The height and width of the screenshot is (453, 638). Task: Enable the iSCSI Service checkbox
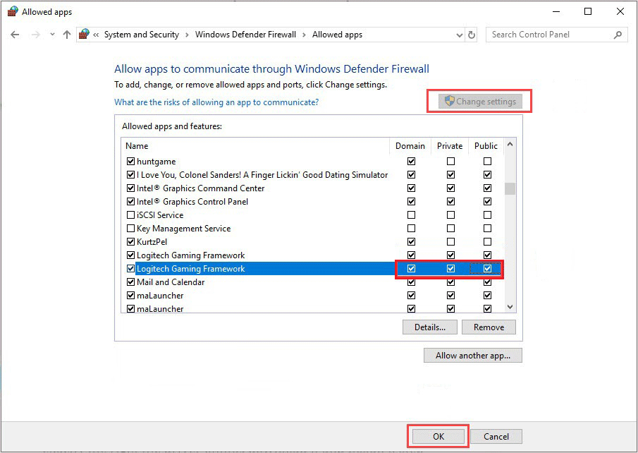(x=130, y=215)
